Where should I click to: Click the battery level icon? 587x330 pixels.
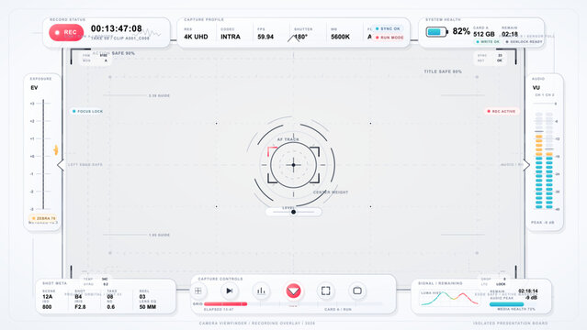(436, 32)
